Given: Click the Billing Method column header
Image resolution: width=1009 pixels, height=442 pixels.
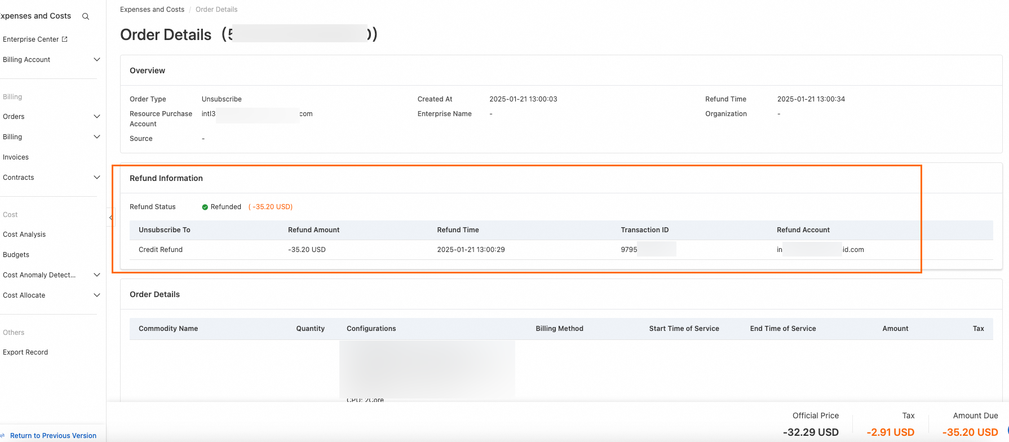Looking at the screenshot, I should point(559,329).
